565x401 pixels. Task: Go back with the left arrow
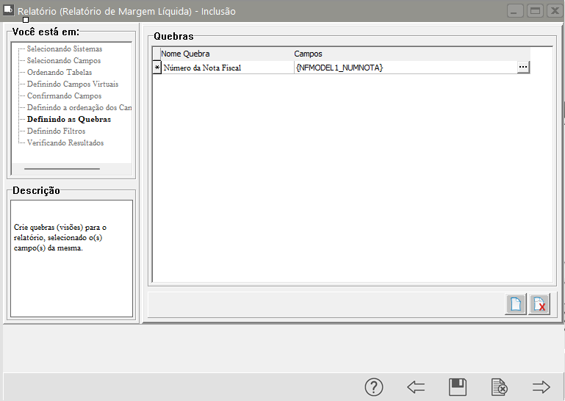click(416, 387)
